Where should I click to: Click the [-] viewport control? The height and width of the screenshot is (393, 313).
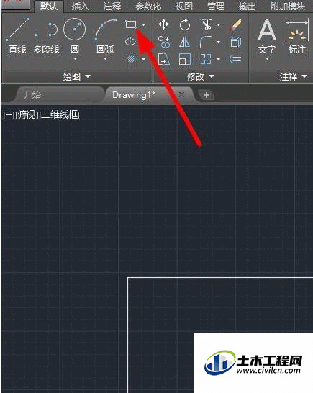click(9, 115)
